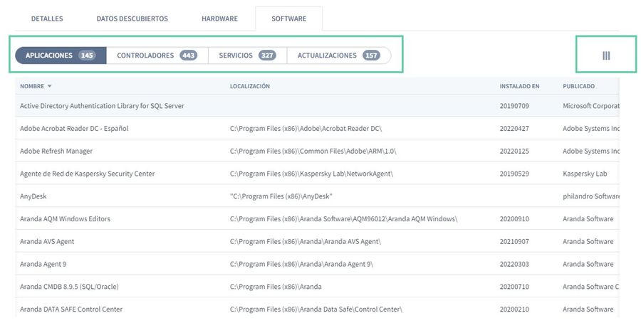Click the Publicado column header
Image resolution: width=641 pixels, height=323 pixels.
[x=578, y=87]
